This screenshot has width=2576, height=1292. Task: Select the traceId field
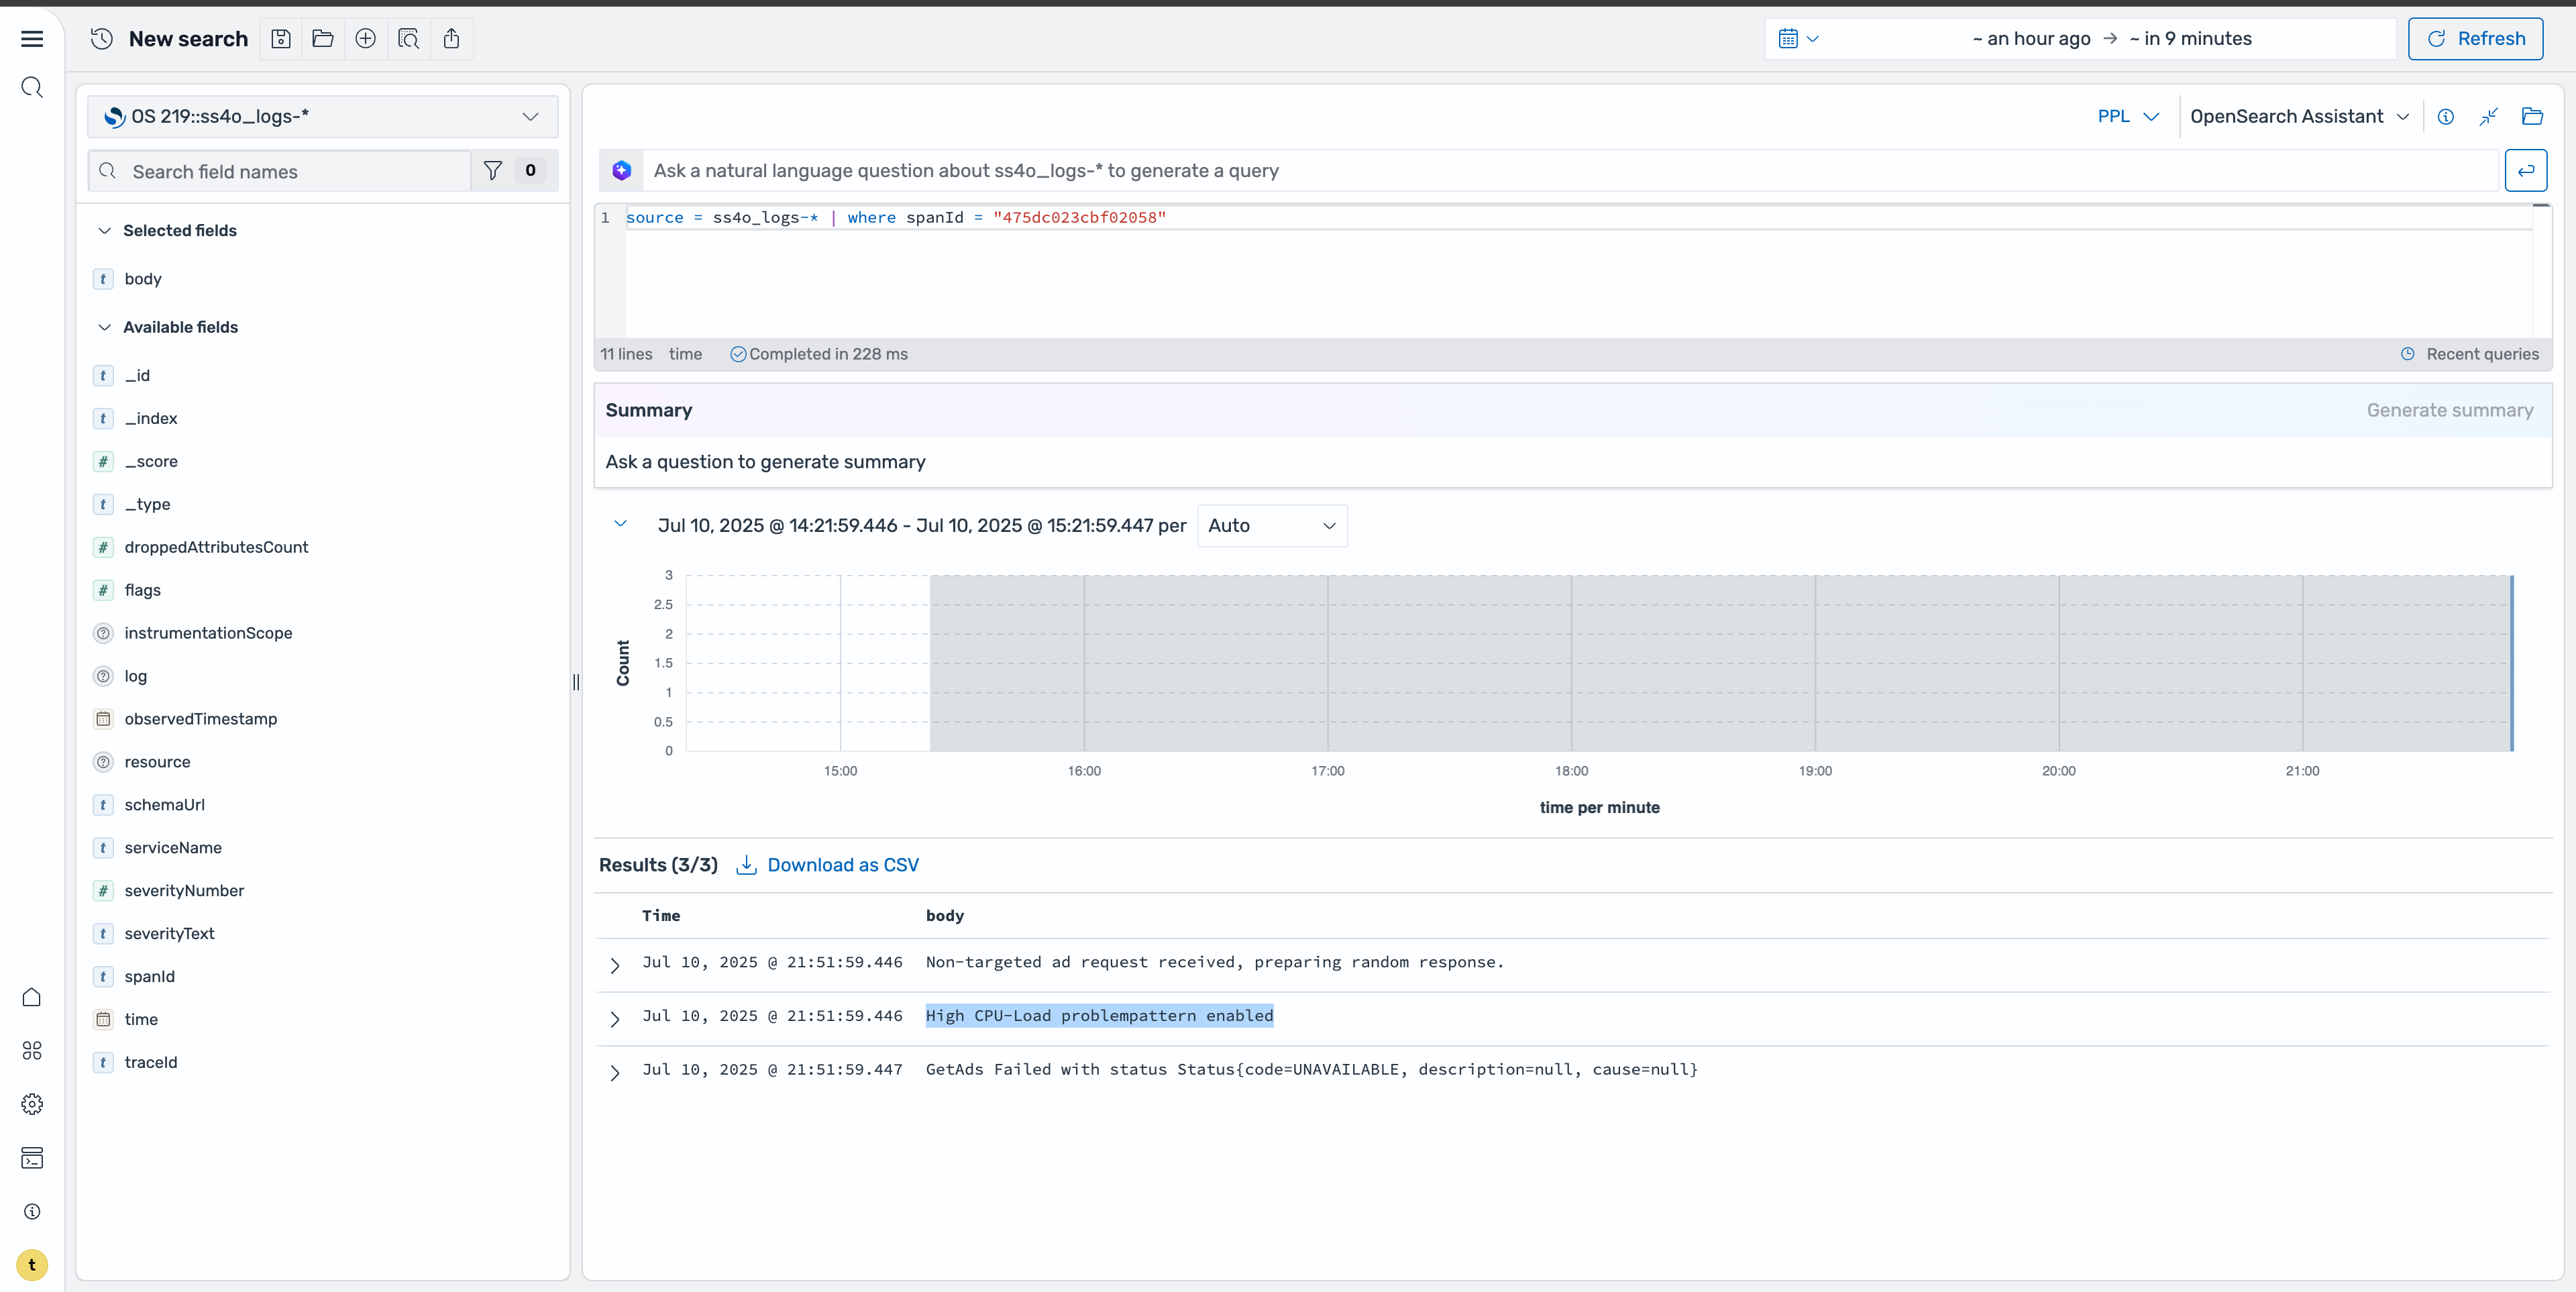click(x=150, y=1064)
